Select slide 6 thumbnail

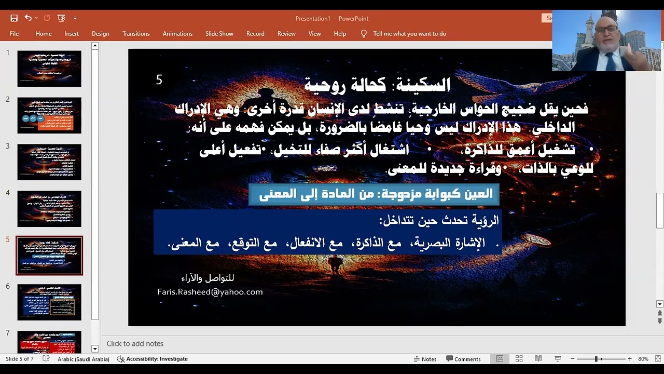tap(49, 302)
